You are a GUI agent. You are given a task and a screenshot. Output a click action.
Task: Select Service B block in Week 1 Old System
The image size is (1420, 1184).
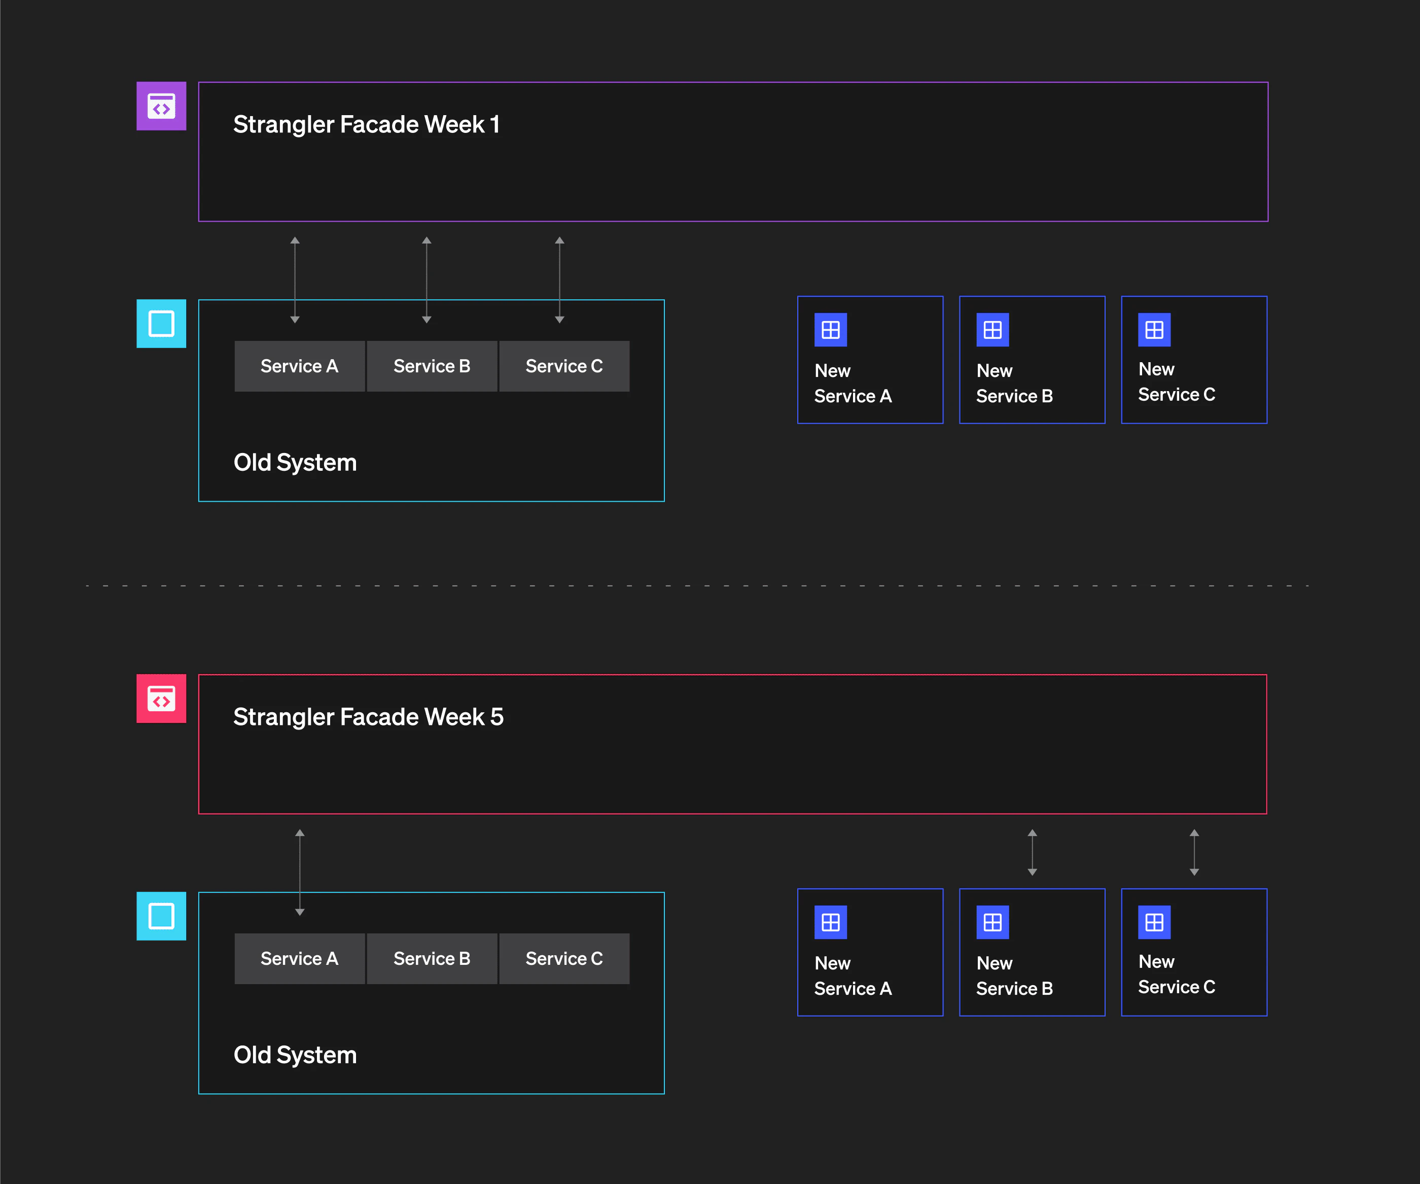coord(432,366)
